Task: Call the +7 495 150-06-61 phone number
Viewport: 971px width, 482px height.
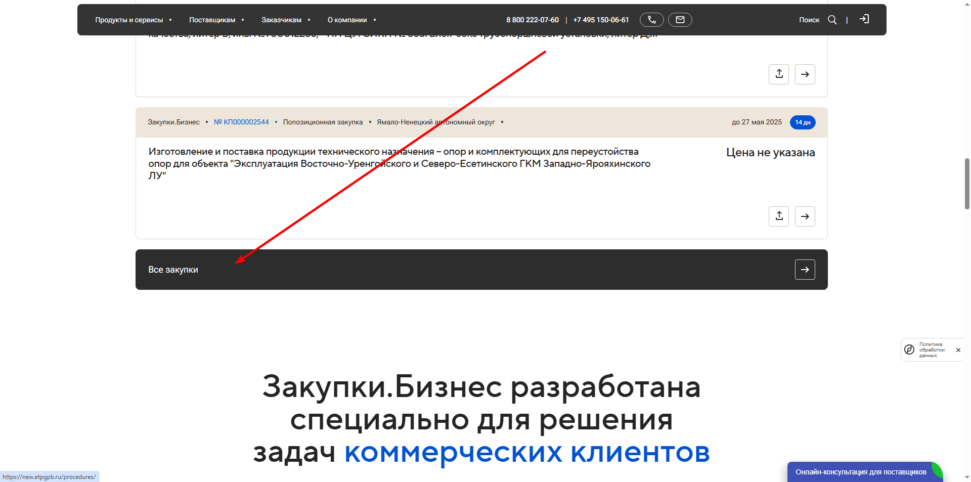Action: (601, 20)
